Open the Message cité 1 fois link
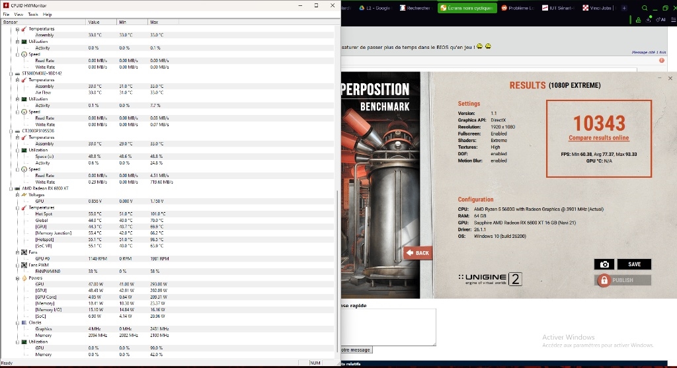Viewport: 677px width, 368px height. [x=649, y=52]
